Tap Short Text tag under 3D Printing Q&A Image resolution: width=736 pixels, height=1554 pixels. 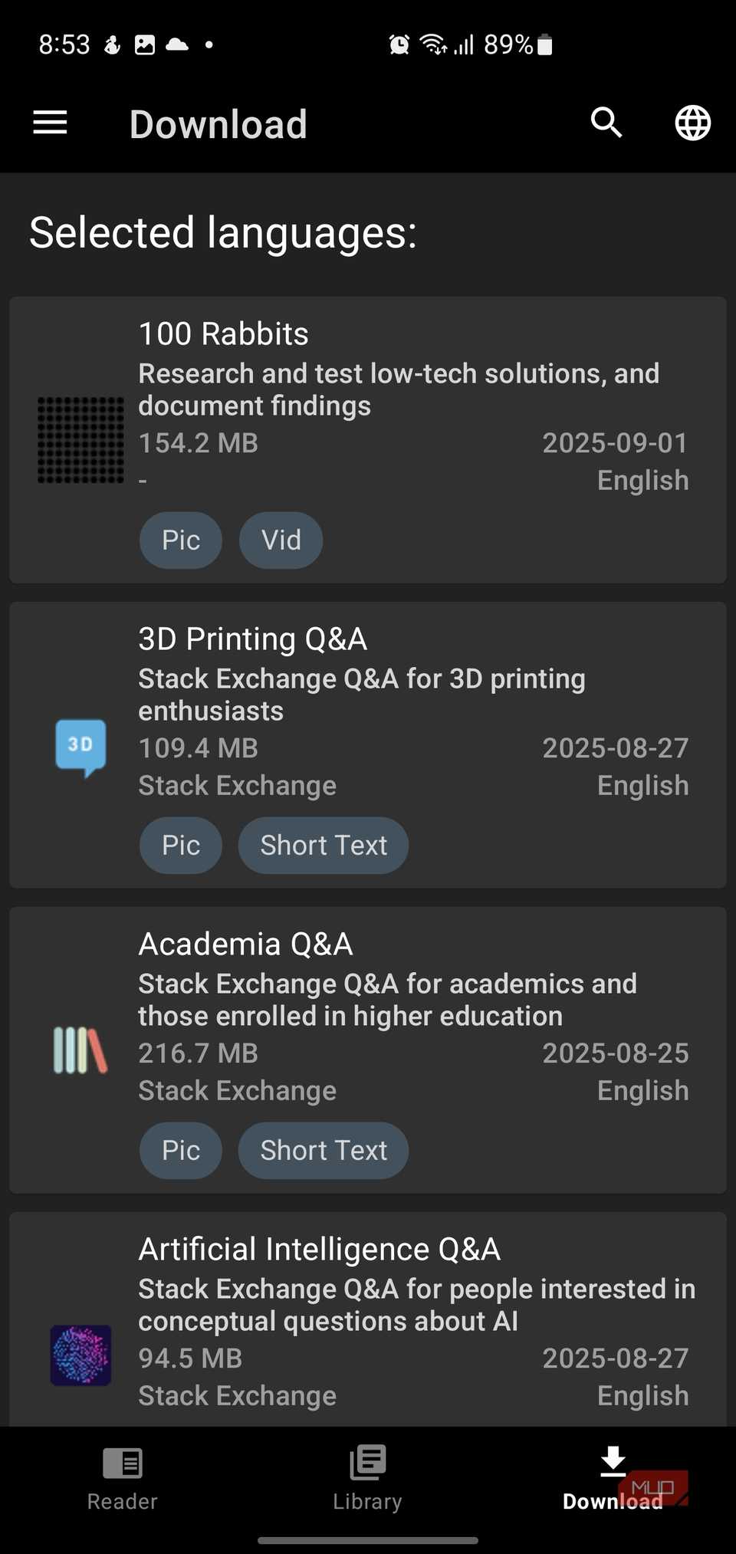324,846
